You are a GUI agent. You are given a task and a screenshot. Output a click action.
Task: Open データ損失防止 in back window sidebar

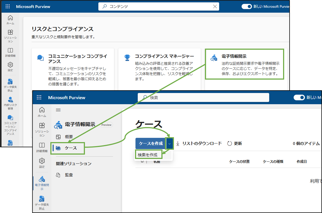tap(10, 85)
